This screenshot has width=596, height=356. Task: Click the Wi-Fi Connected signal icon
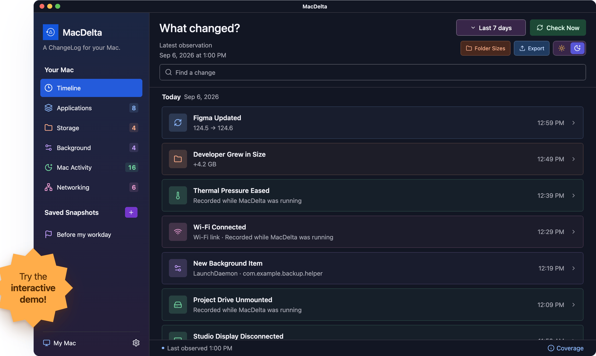178,232
